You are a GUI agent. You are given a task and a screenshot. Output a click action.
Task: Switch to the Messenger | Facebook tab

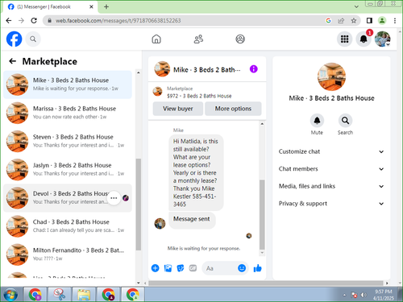click(x=51, y=6)
